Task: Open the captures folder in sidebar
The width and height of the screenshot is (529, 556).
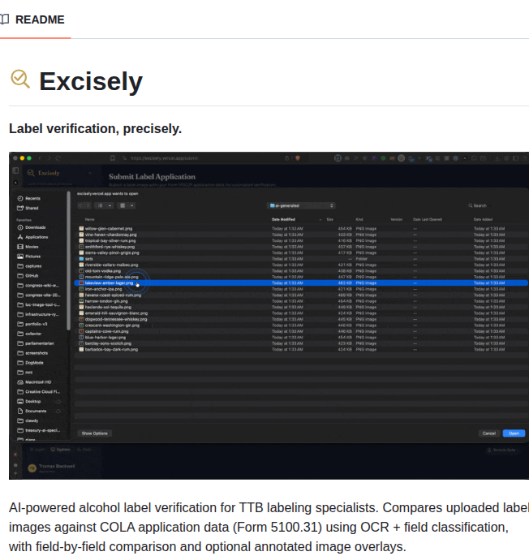Action: (33, 266)
